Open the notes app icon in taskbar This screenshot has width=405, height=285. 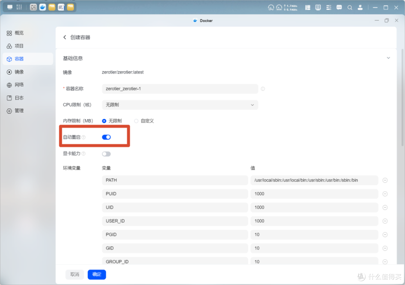(61, 7)
